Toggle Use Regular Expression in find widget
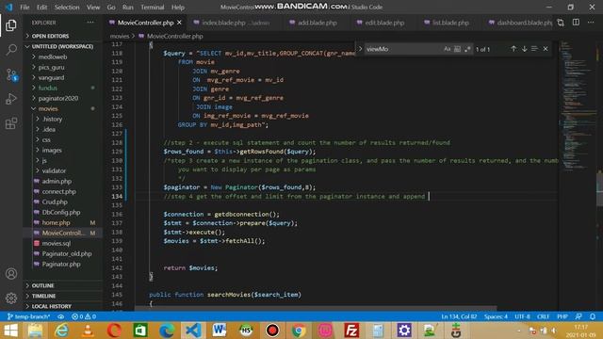The width and height of the screenshot is (603, 339). pyautogui.click(x=467, y=49)
